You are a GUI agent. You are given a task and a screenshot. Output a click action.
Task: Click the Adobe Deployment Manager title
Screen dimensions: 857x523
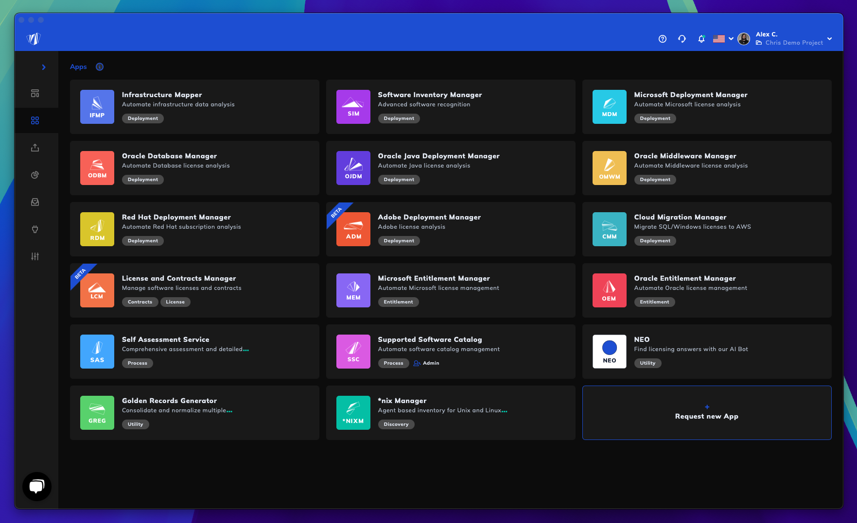pos(430,217)
